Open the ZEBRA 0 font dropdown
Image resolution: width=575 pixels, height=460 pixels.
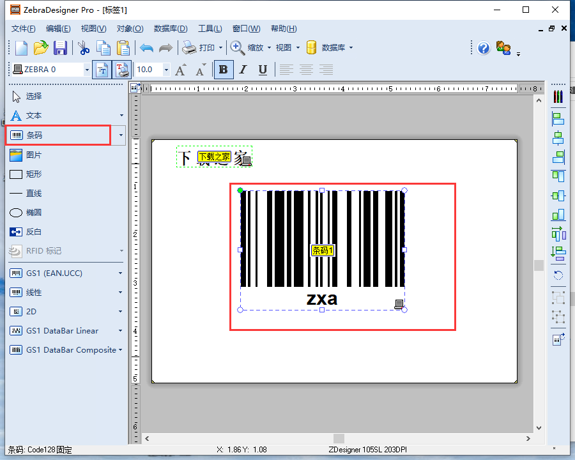87,70
